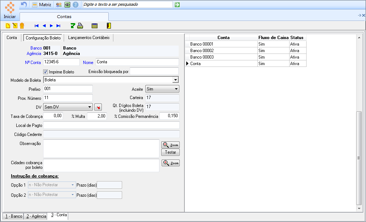Click the Iniciar start button logo
366x222 pixels.
coord(10,8)
